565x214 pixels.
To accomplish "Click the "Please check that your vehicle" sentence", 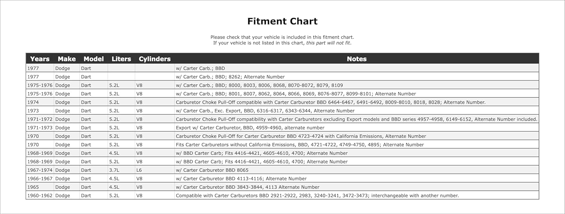I will coord(282,37).
